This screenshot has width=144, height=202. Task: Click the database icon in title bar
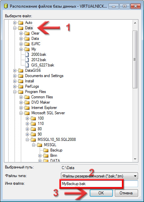(6, 6)
